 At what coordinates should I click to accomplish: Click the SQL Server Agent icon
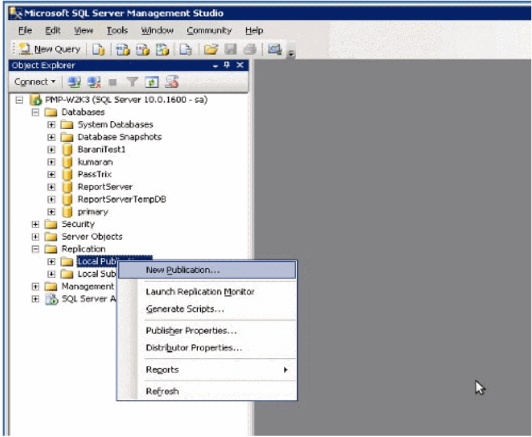click(x=52, y=299)
